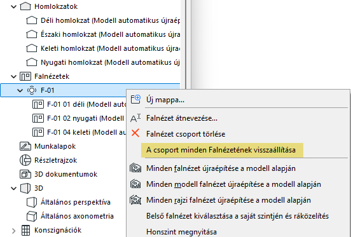This screenshot has height=237, width=351.
Task: Select the Konszignációk tree label
Action: [58, 230]
